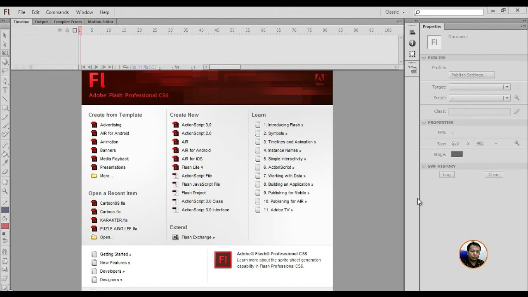Screen dimensions: 528x297
Task: Select the Eraser tool
Action: [5, 171]
